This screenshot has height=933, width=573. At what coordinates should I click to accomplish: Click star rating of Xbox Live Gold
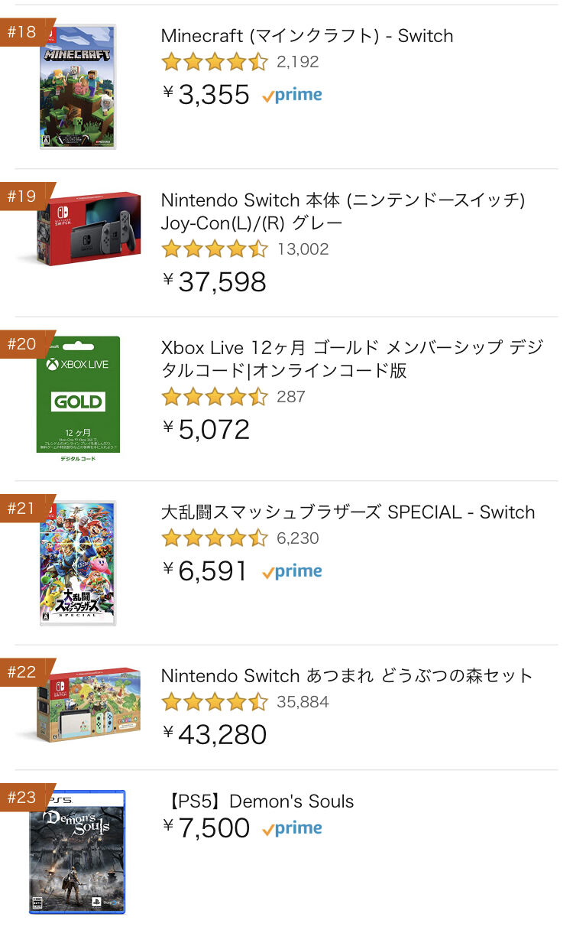[214, 397]
